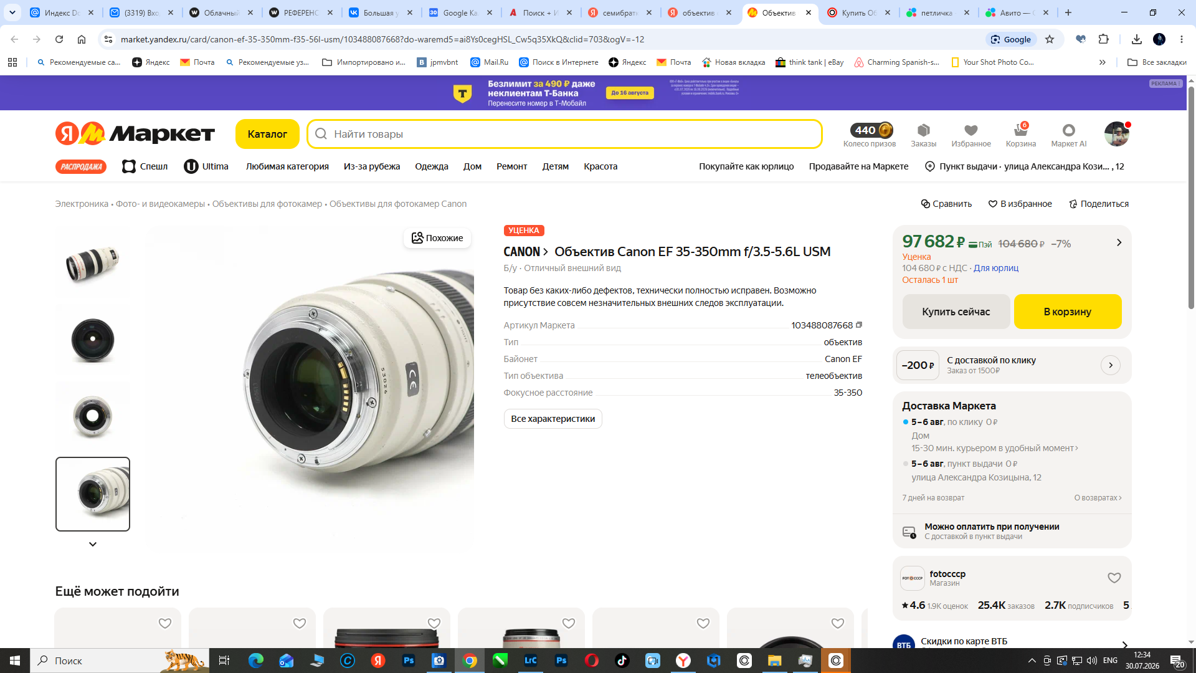The image size is (1196, 673).
Task: Open the Ultima menu item
Action: (206, 166)
